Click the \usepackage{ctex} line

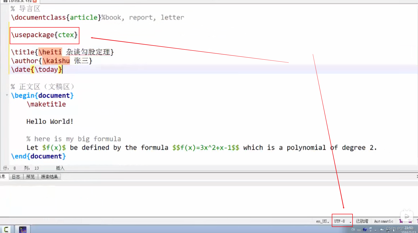pyautogui.click(x=44, y=35)
